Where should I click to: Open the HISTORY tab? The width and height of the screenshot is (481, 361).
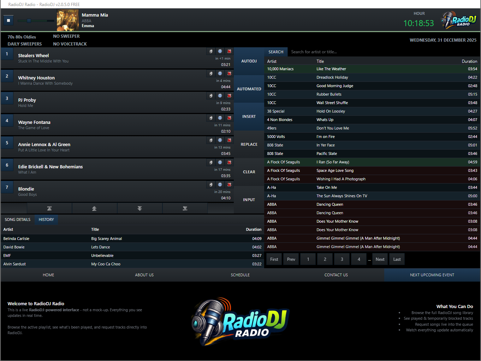46,219
